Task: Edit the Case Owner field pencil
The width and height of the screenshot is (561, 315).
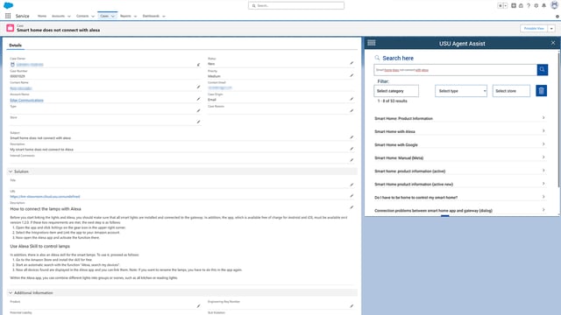Action: point(198,65)
